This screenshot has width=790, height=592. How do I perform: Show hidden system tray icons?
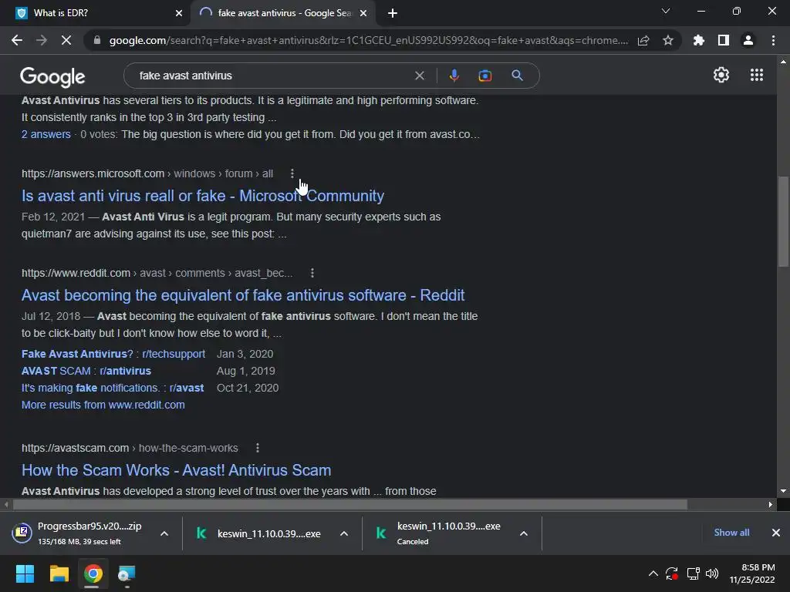click(653, 573)
